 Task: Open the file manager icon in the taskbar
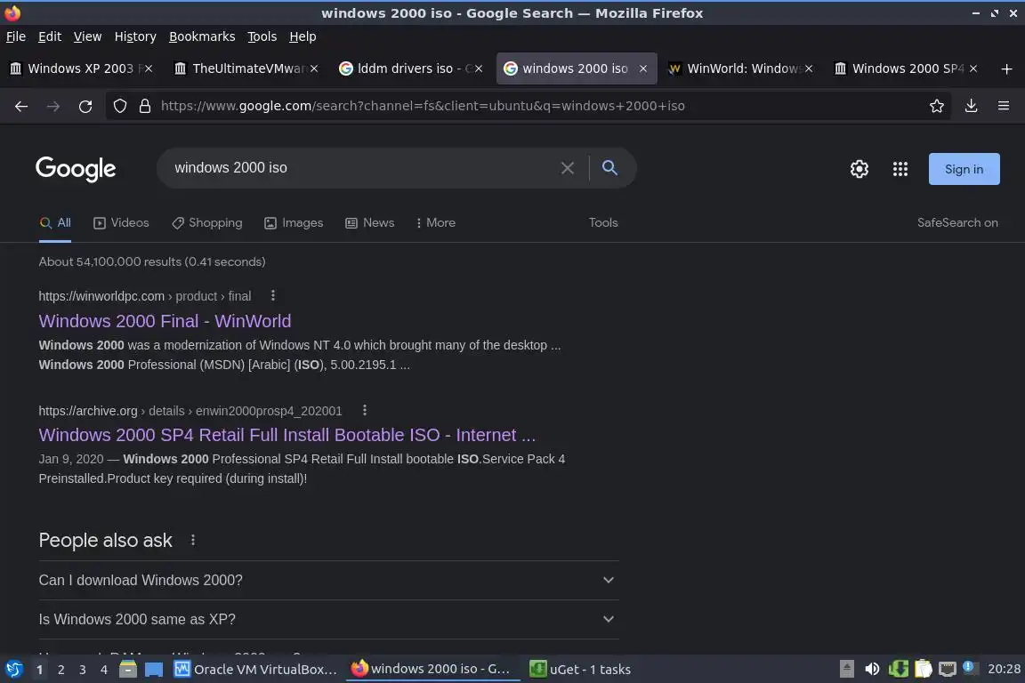coord(128,670)
